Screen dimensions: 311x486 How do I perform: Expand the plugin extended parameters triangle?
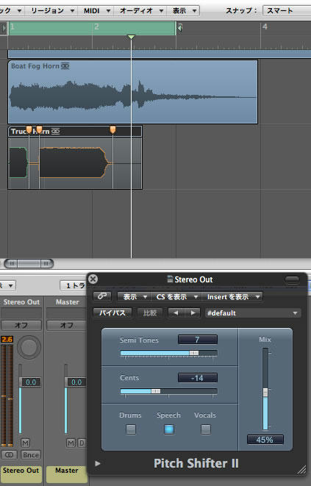[x=97, y=463]
